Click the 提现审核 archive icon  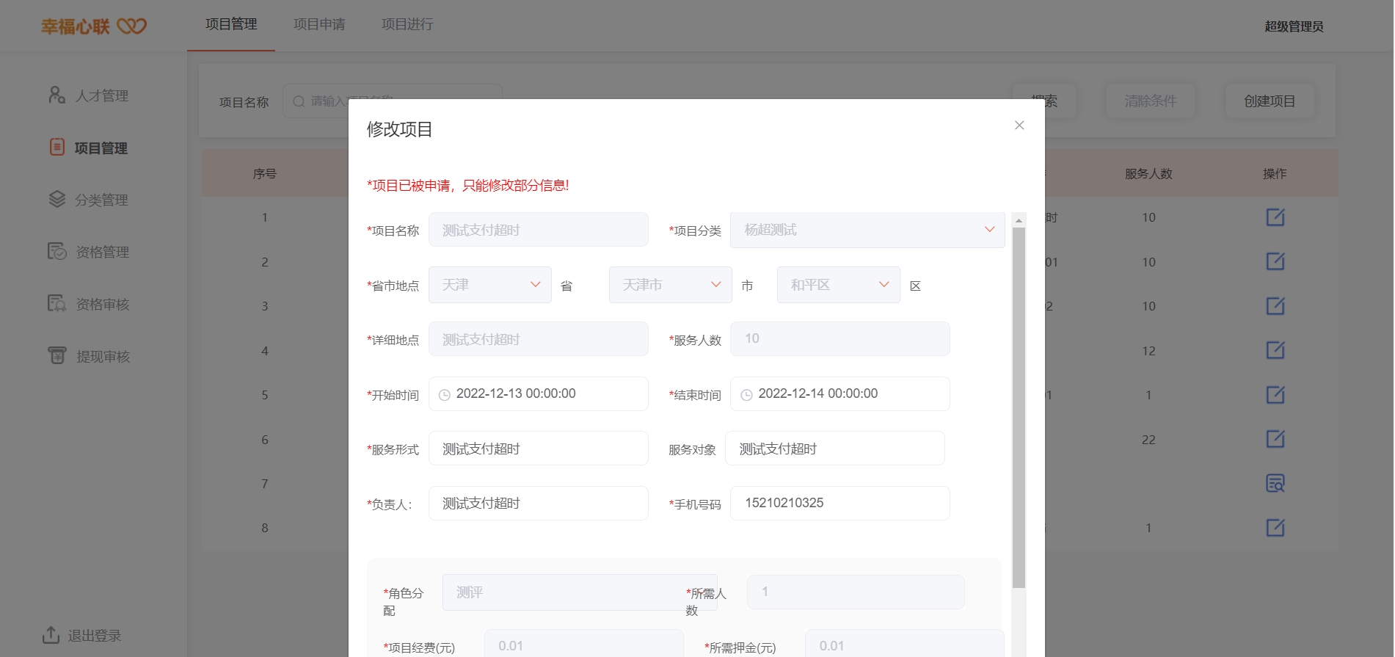pyautogui.click(x=57, y=355)
